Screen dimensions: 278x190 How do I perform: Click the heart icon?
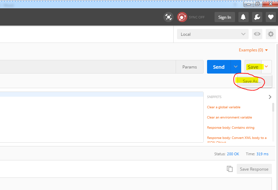(271, 17)
